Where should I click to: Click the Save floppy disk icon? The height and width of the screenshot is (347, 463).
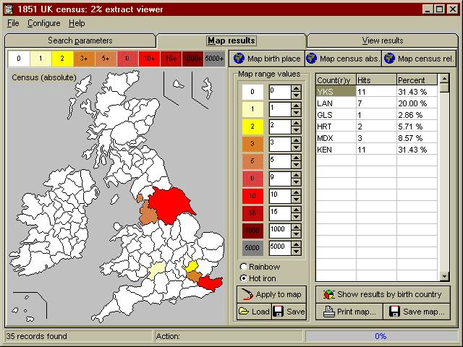pos(279,312)
